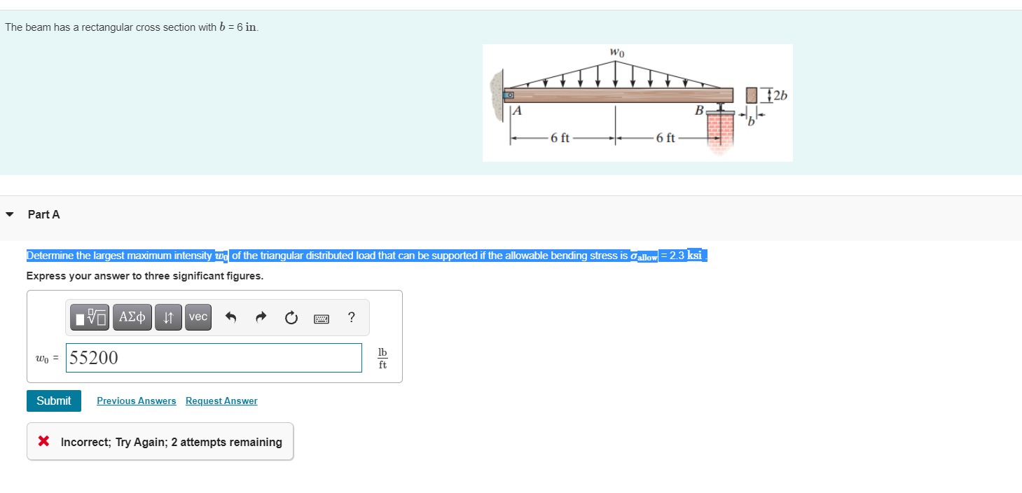Open the math templates palette
1022x493 pixels.
[88, 317]
